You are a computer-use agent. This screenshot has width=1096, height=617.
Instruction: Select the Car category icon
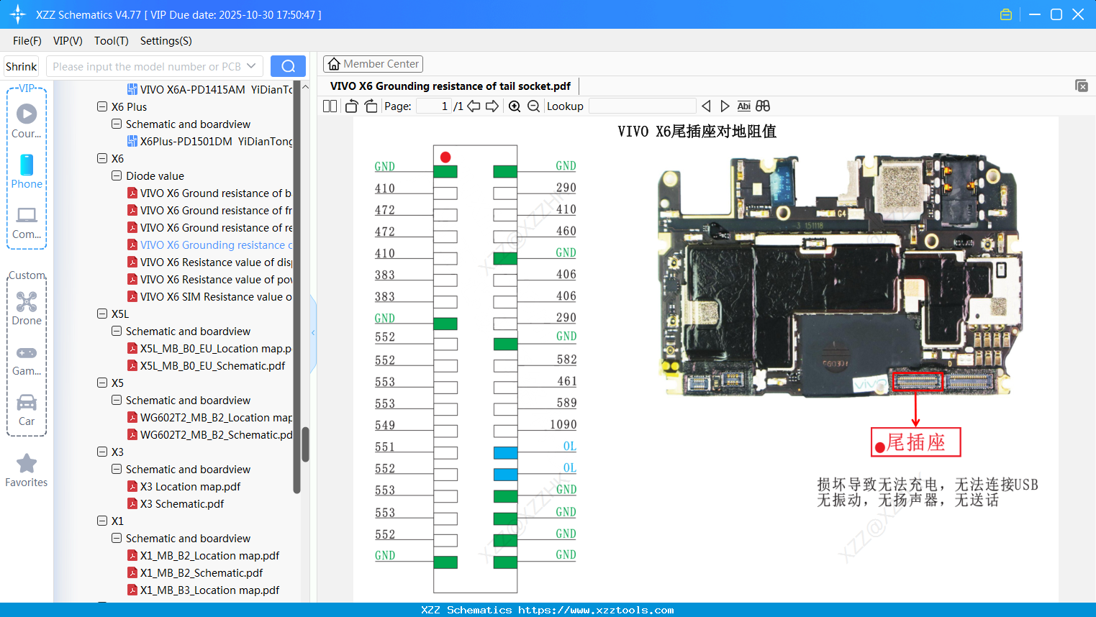pos(27,404)
